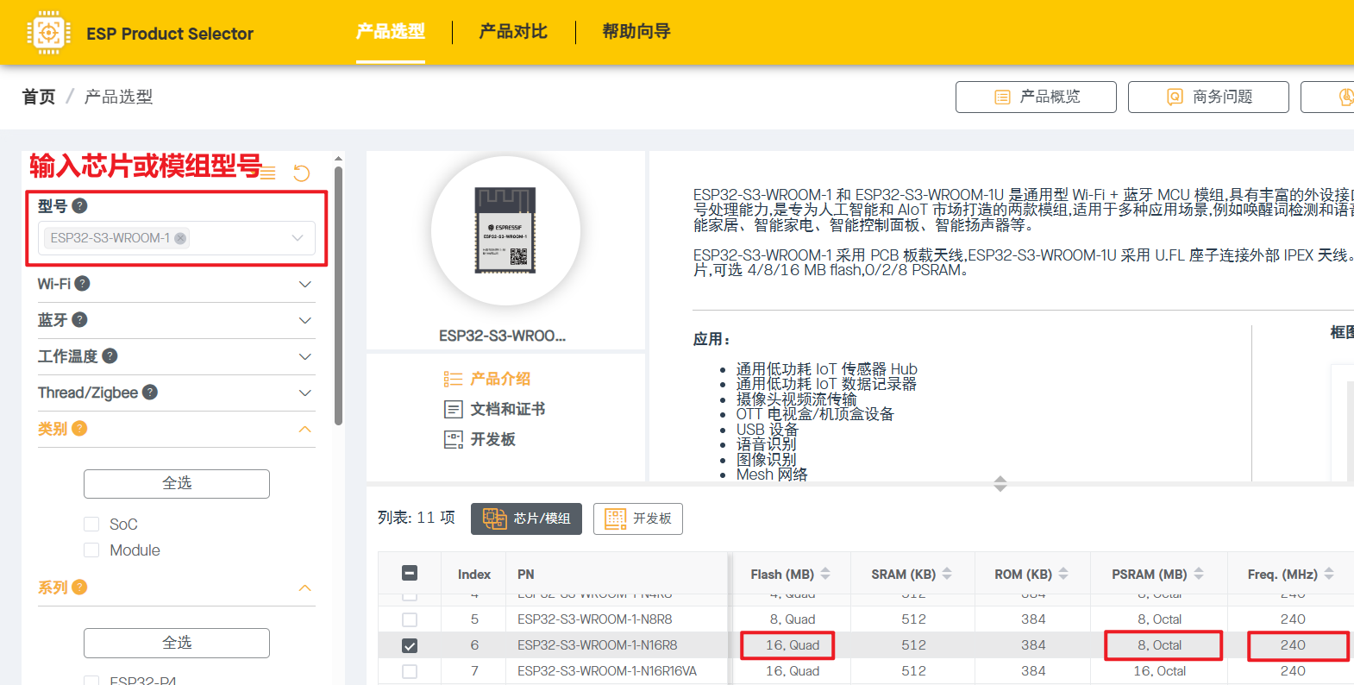Click the 16, Octal PSRAM cell

click(1159, 671)
